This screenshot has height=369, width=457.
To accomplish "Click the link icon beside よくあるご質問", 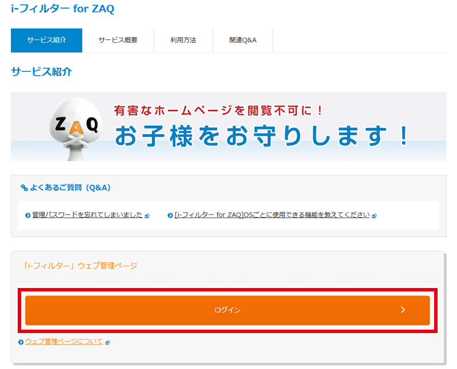I will (x=24, y=188).
